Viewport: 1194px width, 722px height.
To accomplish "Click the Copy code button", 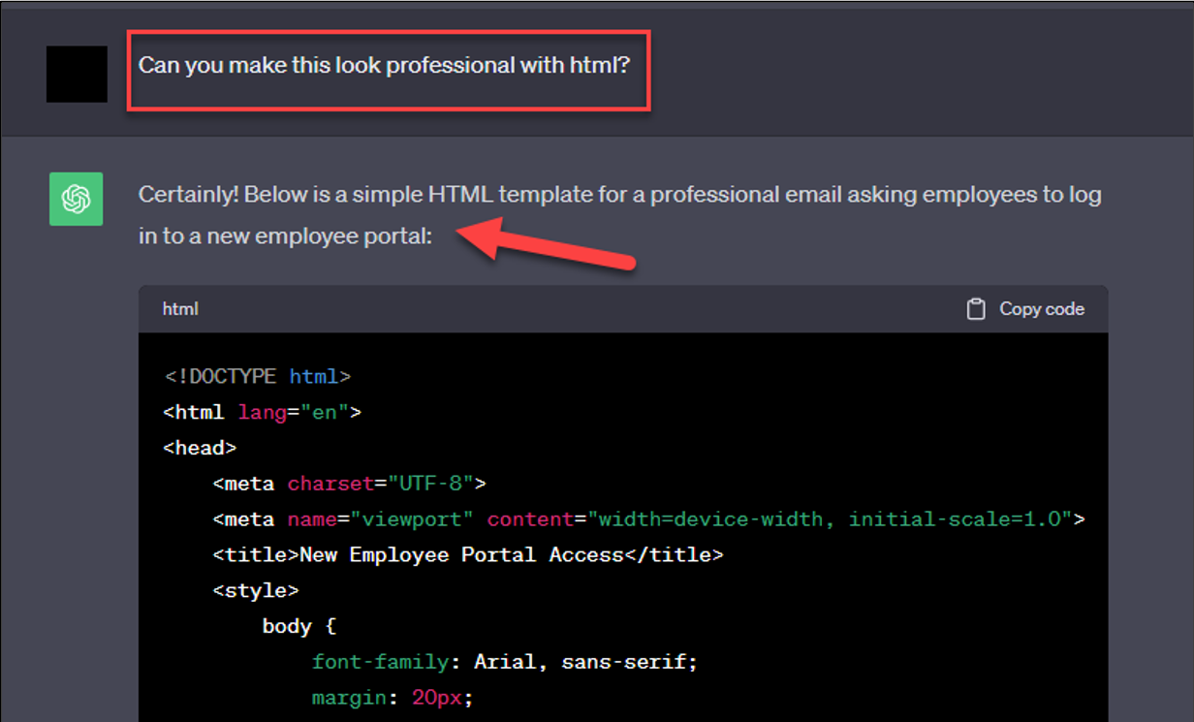I will coord(1025,309).
